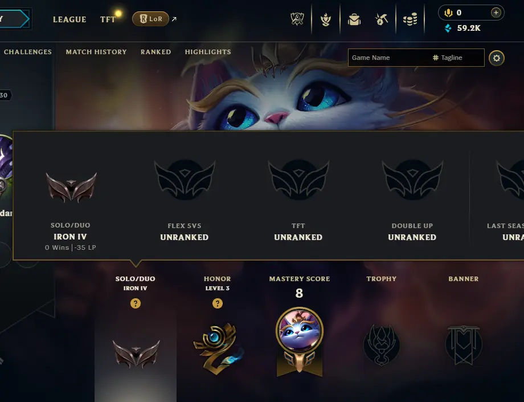Click the help icon under Honor Level 3
Screen dimensions: 524x402
click(218, 303)
